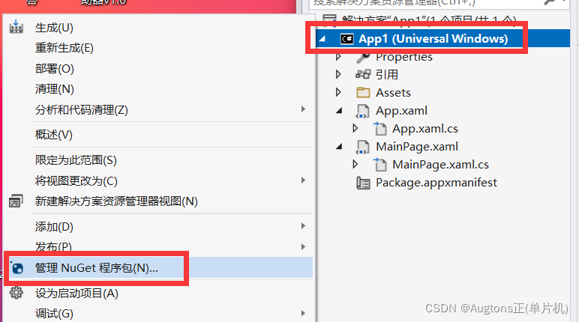This screenshot has height=322, width=579.
Task: Click the gear icon for startup project
Action: (x=16, y=293)
